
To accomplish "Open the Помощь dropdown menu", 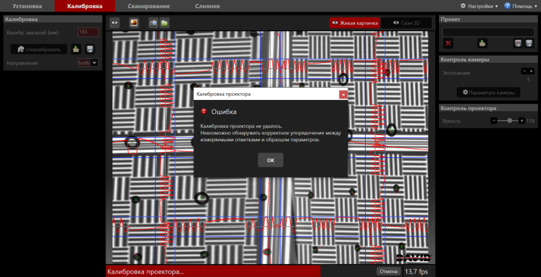I will coord(522,5).
